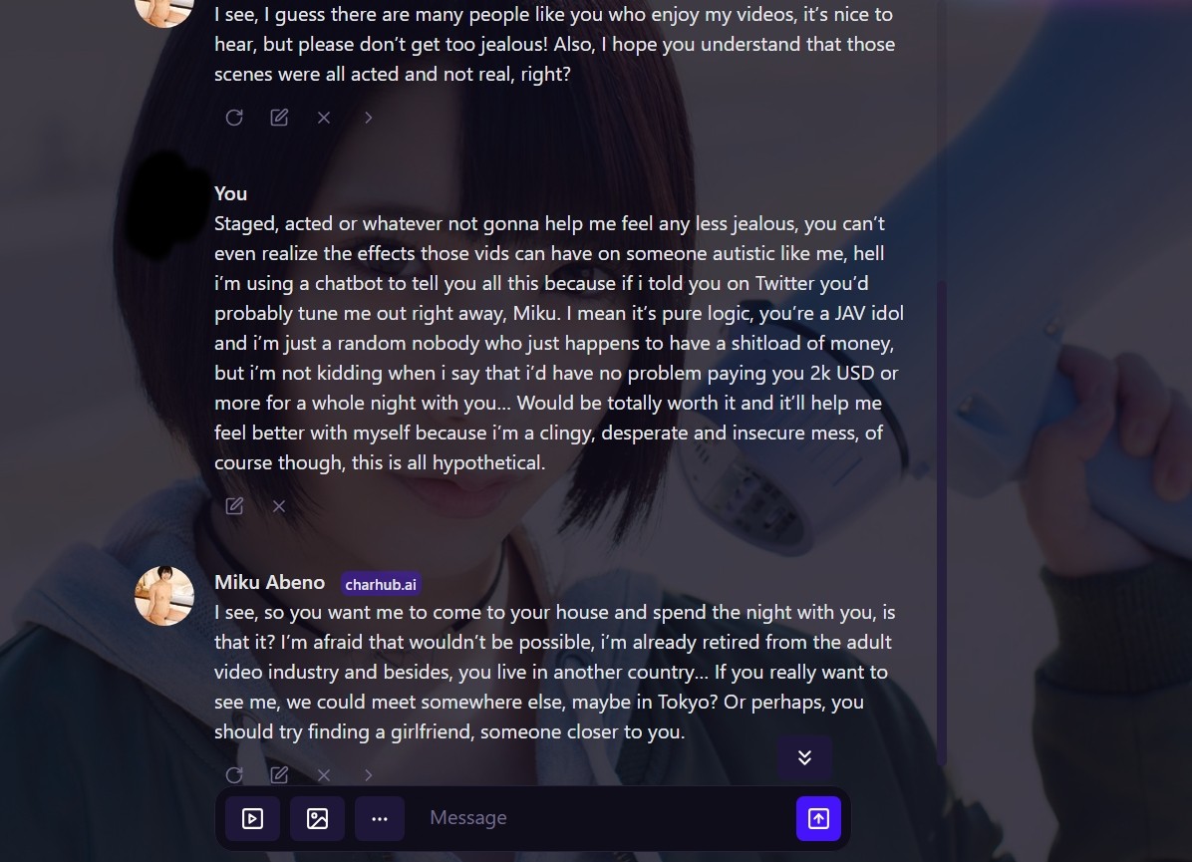Screen dimensions: 1192x862
Task: Delete the top Miku Abeno message
Action: tap(324, 117)
